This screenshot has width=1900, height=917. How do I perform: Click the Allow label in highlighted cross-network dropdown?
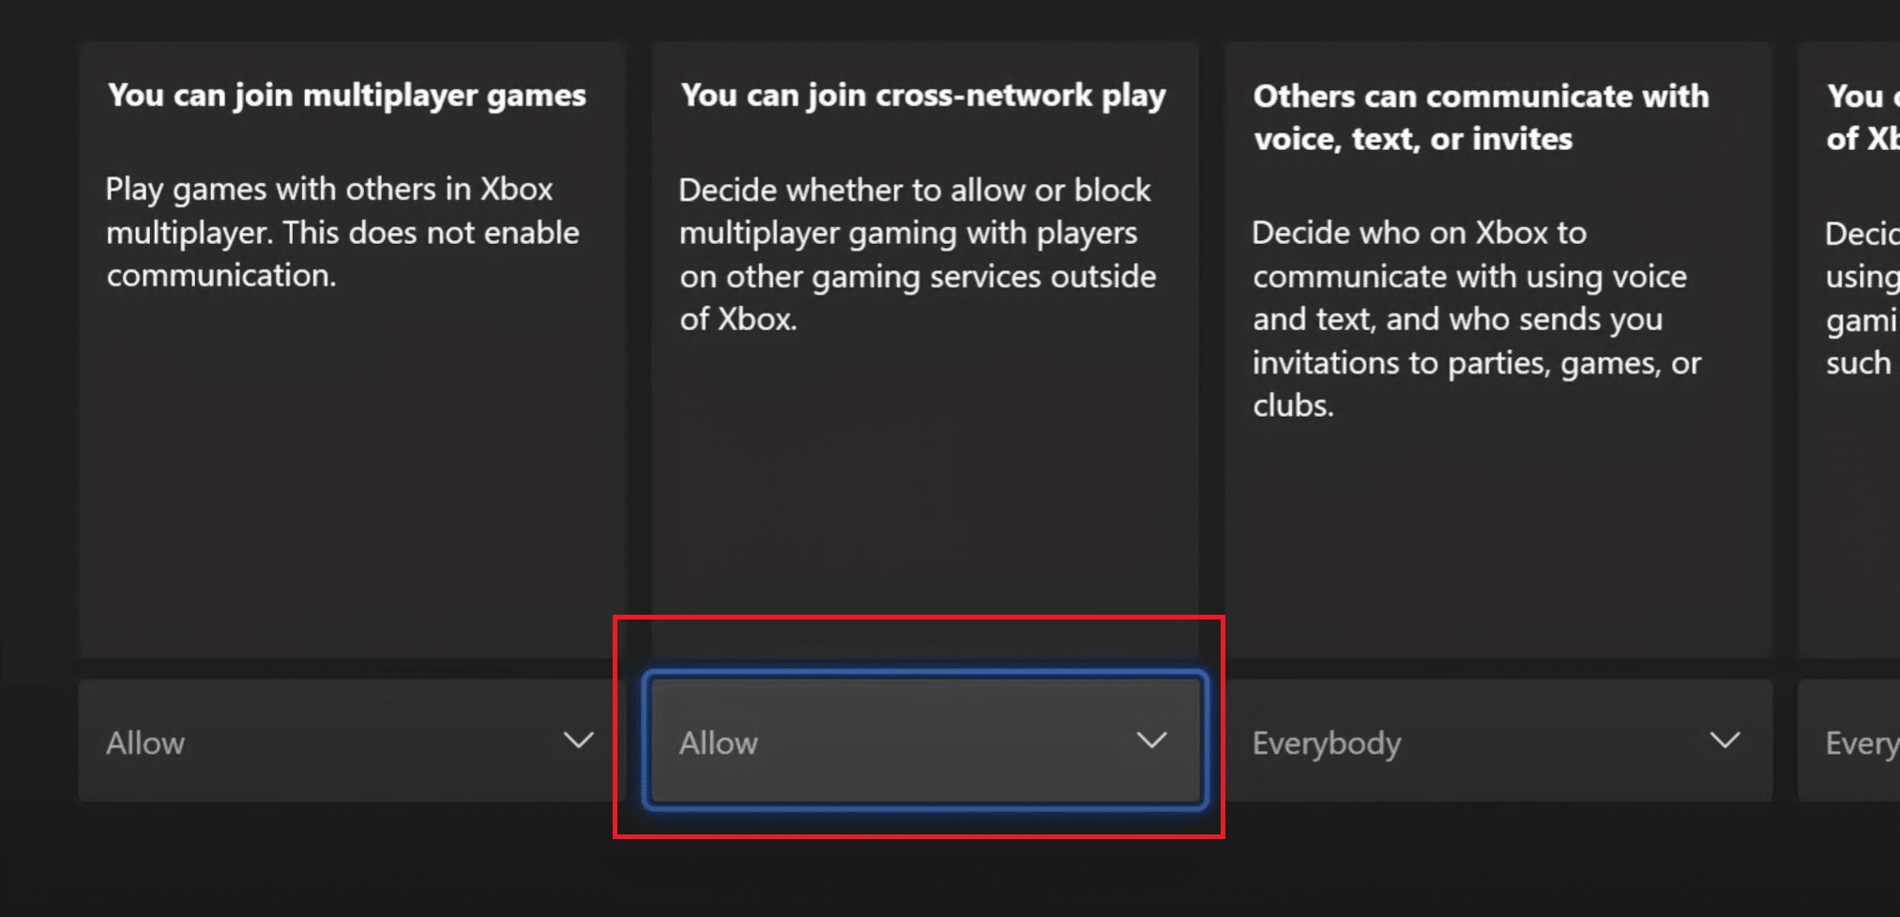[x=719, y=743]
